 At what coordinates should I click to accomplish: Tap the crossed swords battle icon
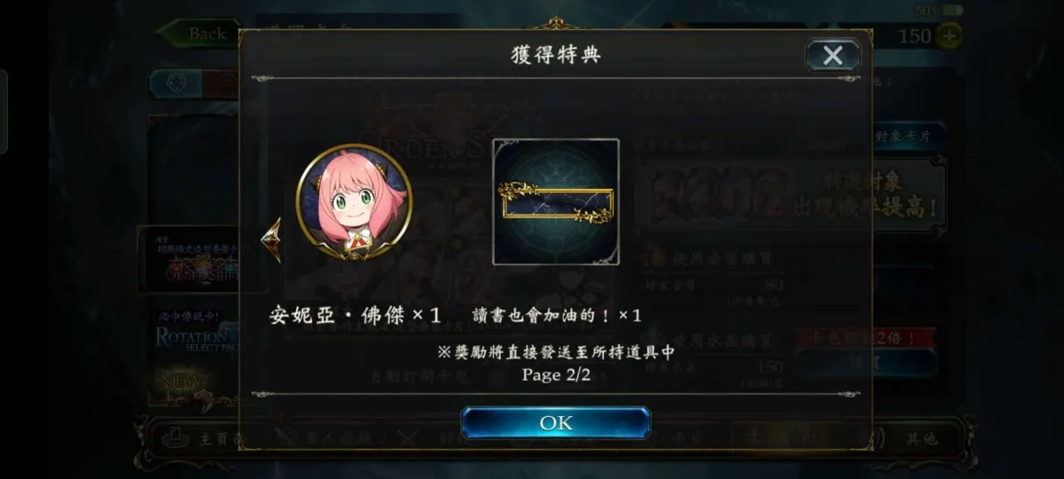coord(407,438)
